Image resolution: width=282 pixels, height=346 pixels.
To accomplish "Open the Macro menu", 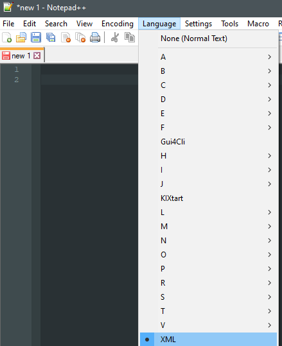I will tap(258, 24).
